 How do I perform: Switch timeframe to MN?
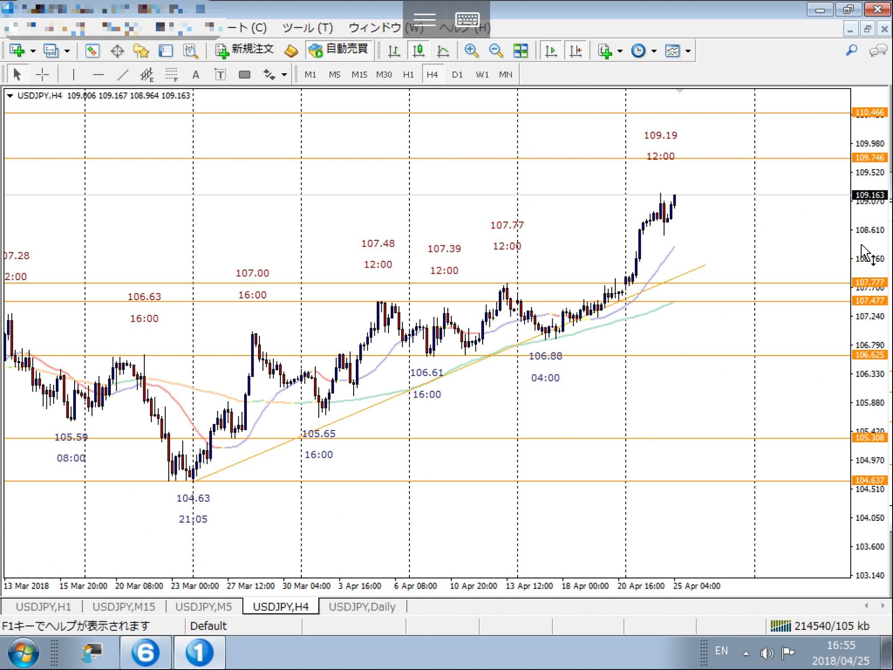coord(505,75)
